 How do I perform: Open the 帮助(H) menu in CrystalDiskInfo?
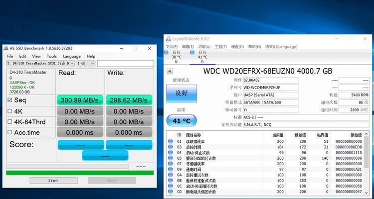254,47
